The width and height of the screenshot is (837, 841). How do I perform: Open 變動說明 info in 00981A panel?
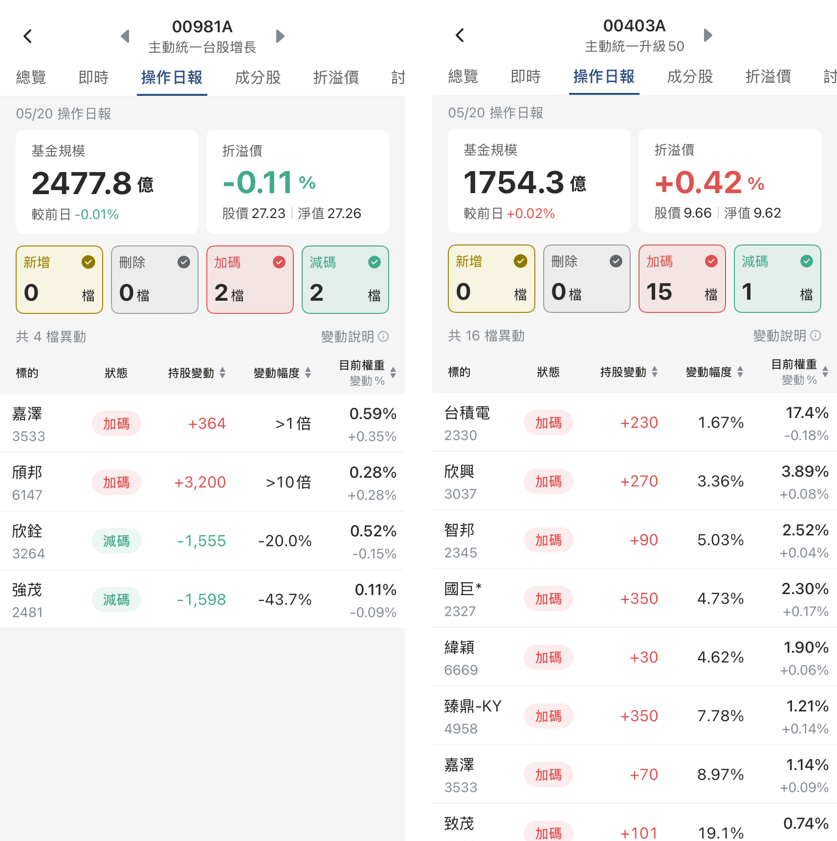pos(354,336)
